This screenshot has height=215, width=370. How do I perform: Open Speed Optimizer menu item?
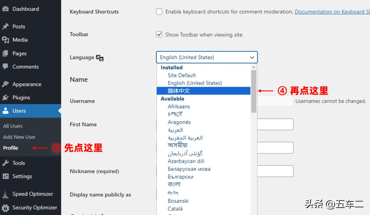point(31,194)
